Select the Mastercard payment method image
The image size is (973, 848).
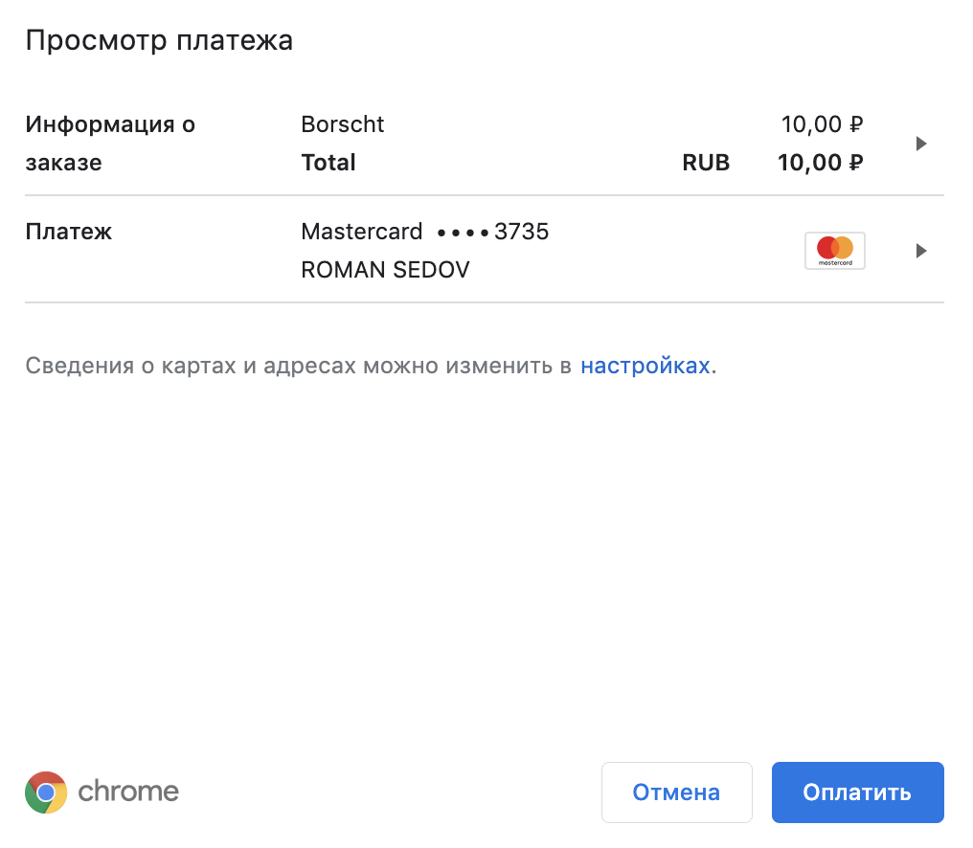[834, 250]
